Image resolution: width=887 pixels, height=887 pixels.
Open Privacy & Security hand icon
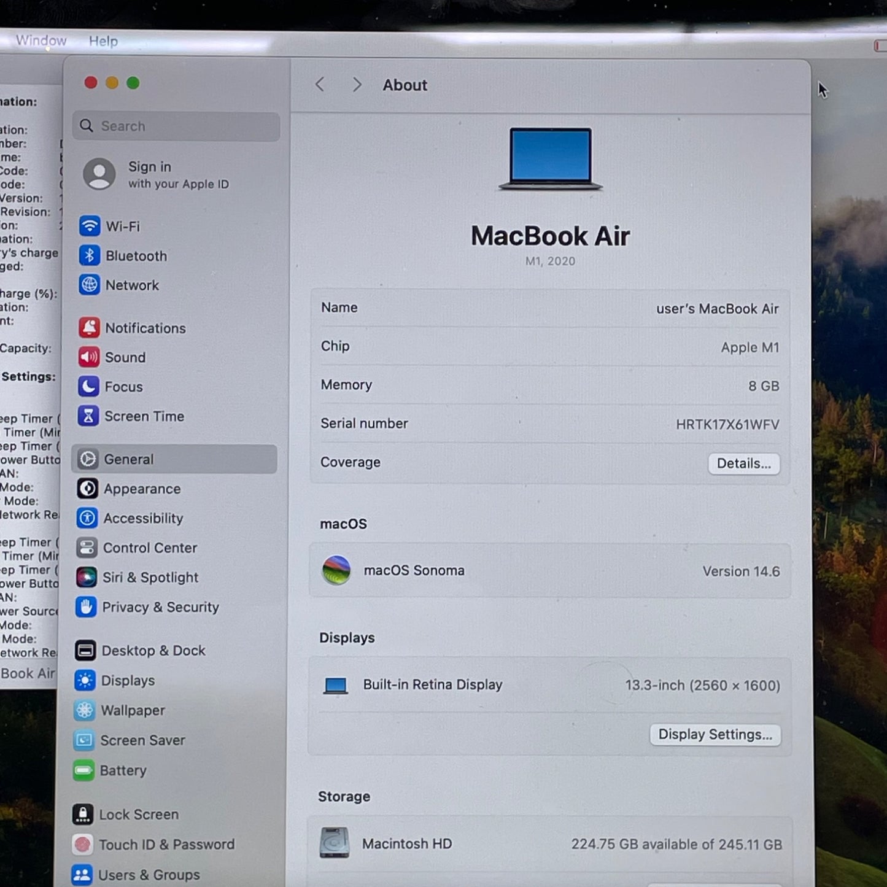click(86, 607)
